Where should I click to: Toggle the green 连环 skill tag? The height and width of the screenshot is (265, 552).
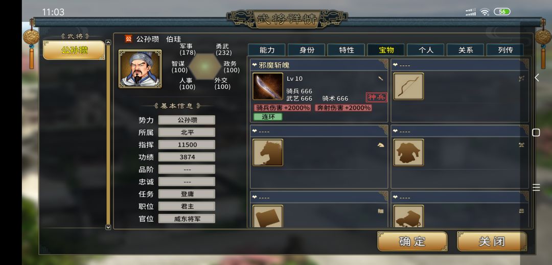point(268,117)
